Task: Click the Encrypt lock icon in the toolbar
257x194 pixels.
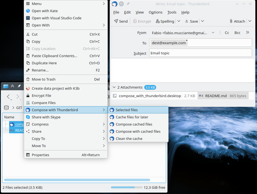Action: [x=135, y=21]
